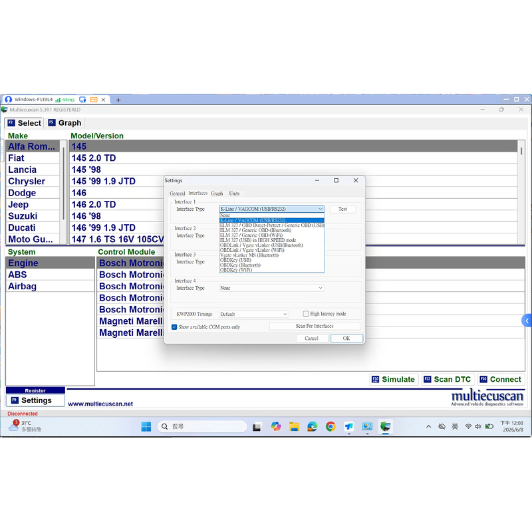Uncheck Show available COM ports only
The height and width of the screenshot is (532, 532).
coord(174,327)
